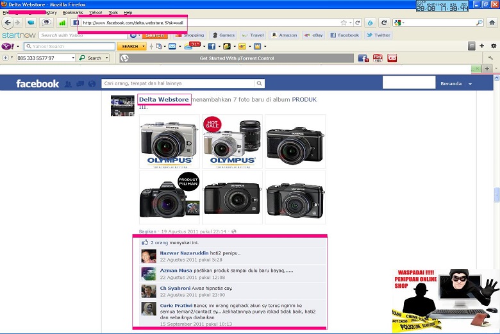
Task: Click the Facebook icon on Yahoo toolbar
Action: [212, 46]
